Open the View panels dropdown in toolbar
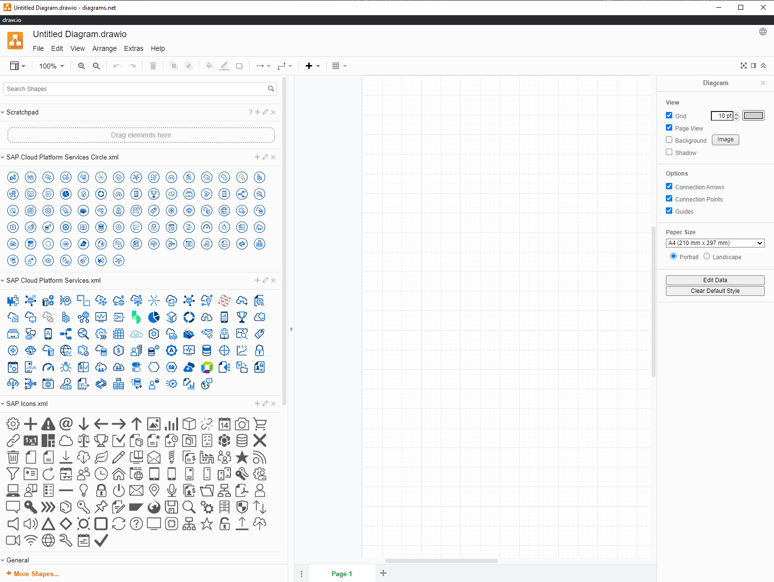 point(18,66)
